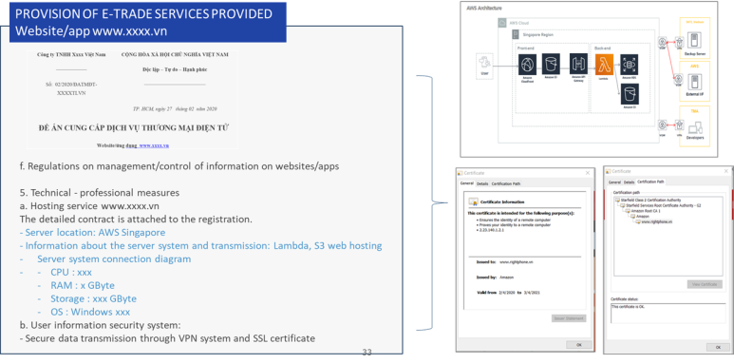Click the View Certificate button

[705, 284]
